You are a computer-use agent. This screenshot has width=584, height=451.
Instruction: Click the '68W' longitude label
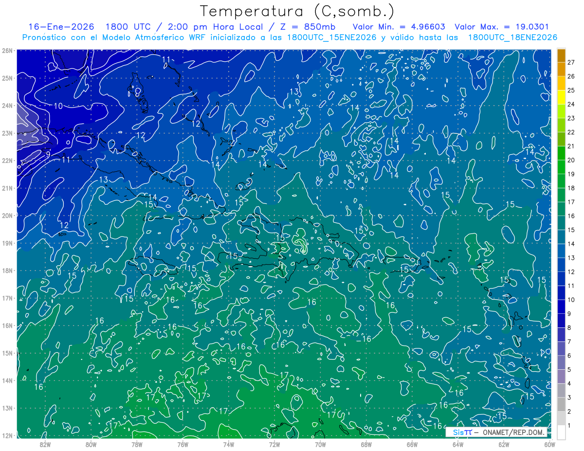click(x=366, y=444)
